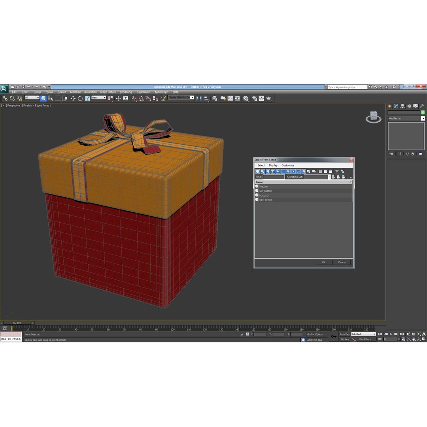Toggle the Auto Key button
This screenshot has height=427, width=427.
tap(344, 334)
